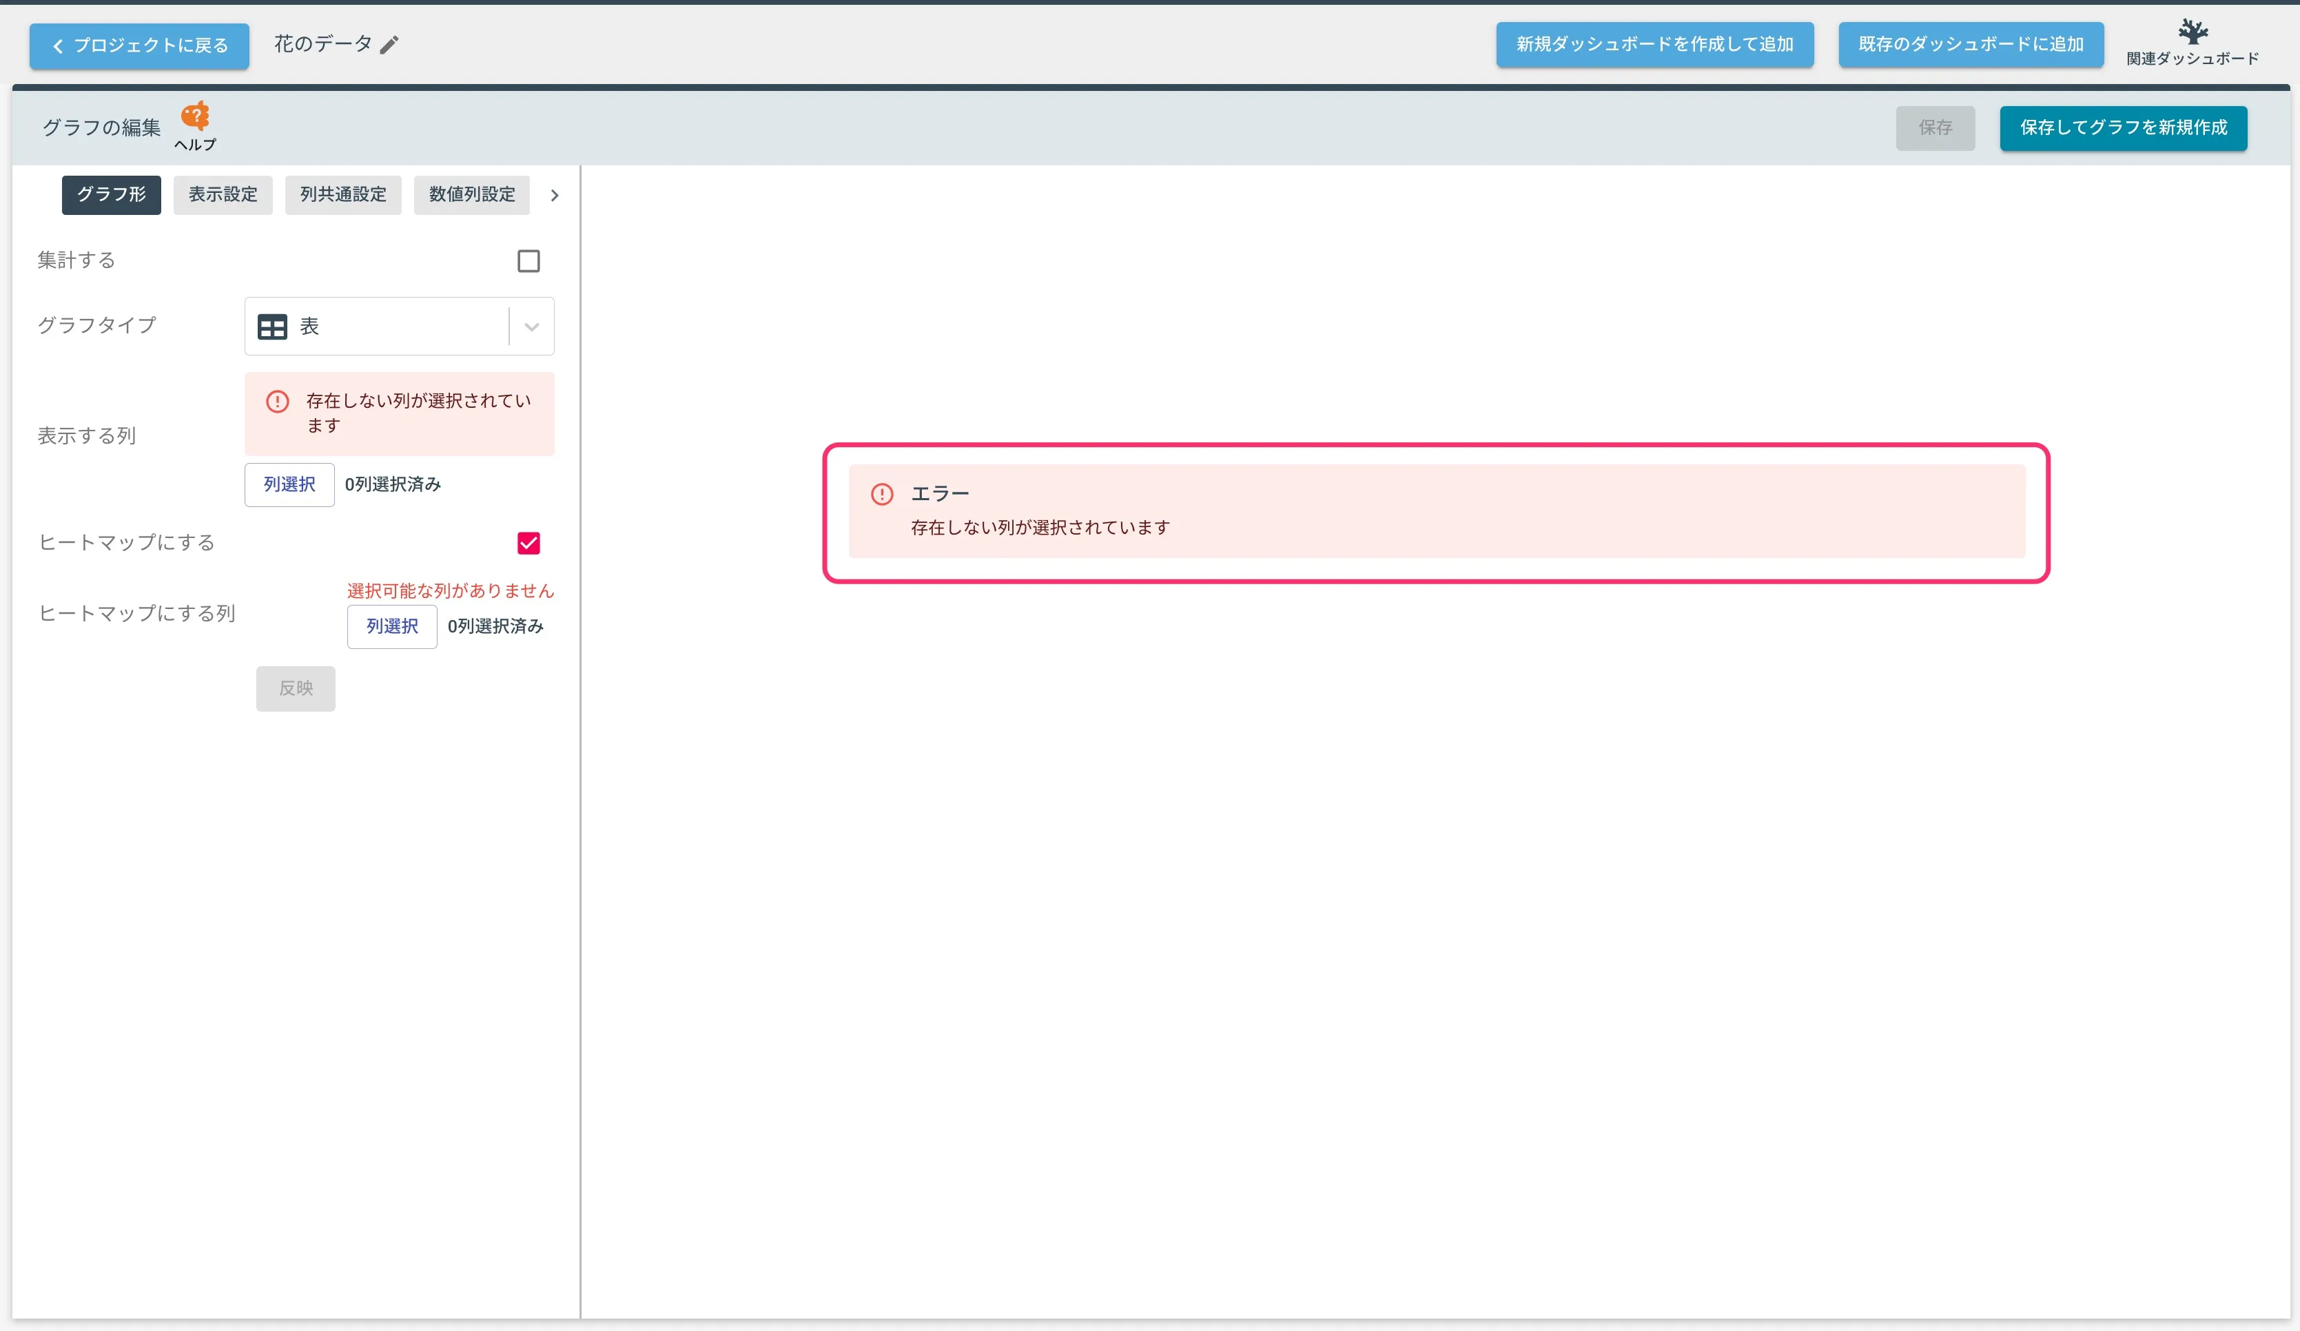Click the グラフの編集 panel title
Screen dimensions: 2300x1331
101,127
